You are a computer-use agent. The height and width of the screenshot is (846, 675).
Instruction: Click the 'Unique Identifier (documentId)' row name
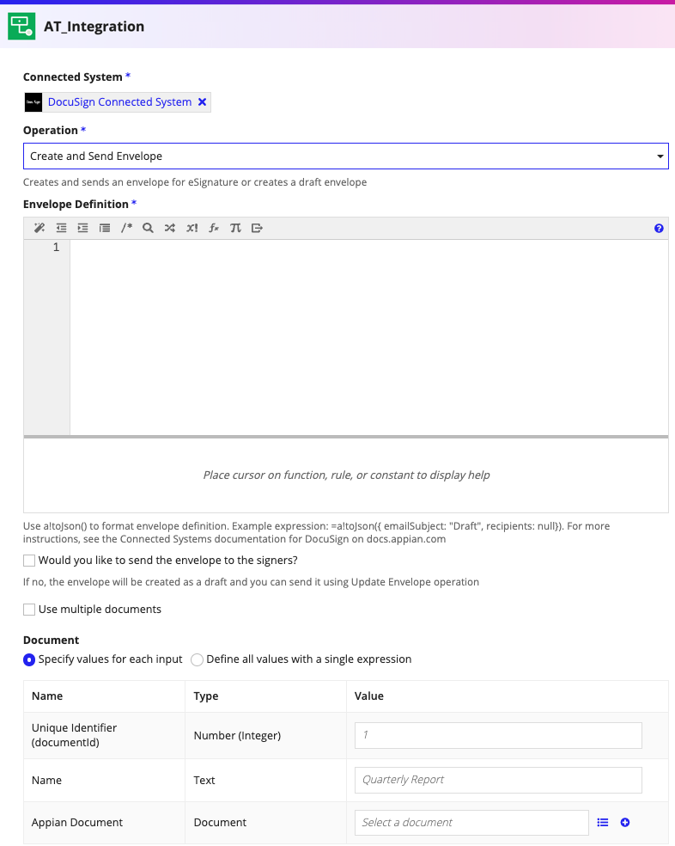click(x=74, y=735)
